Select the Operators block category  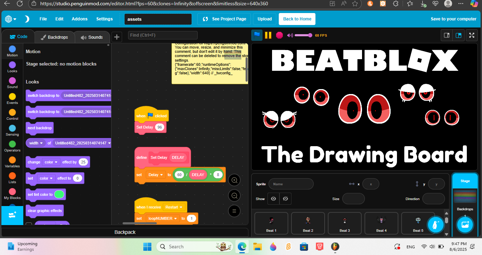click(x=12, y=146)
